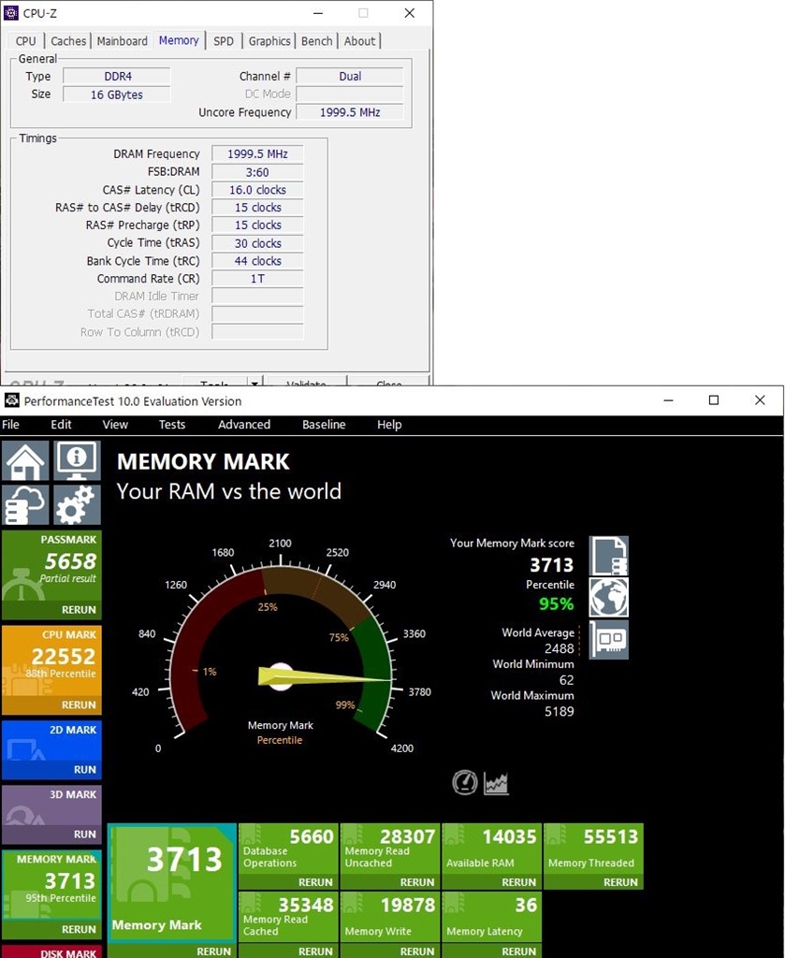
Task: Click the CPU-Z application icon in title bar
Action: pyautogui.click(x=11, y=13)
